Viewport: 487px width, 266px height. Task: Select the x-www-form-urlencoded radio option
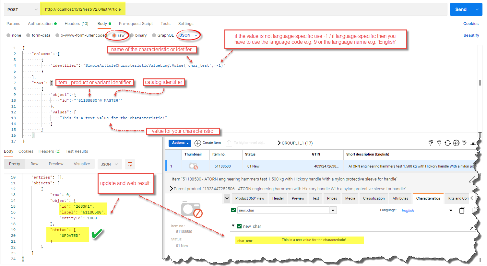[x=57, y=35]
